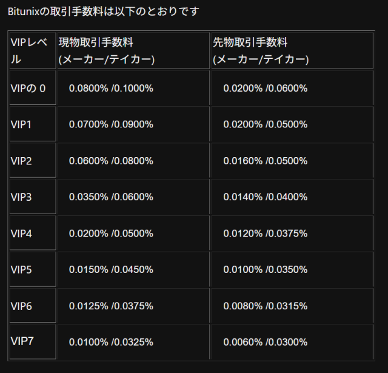Viewport: 388px width, 373px height.
Task: Select the 0.0080% /0.0315% futures fee cell
Action: [x=266, y=306]
